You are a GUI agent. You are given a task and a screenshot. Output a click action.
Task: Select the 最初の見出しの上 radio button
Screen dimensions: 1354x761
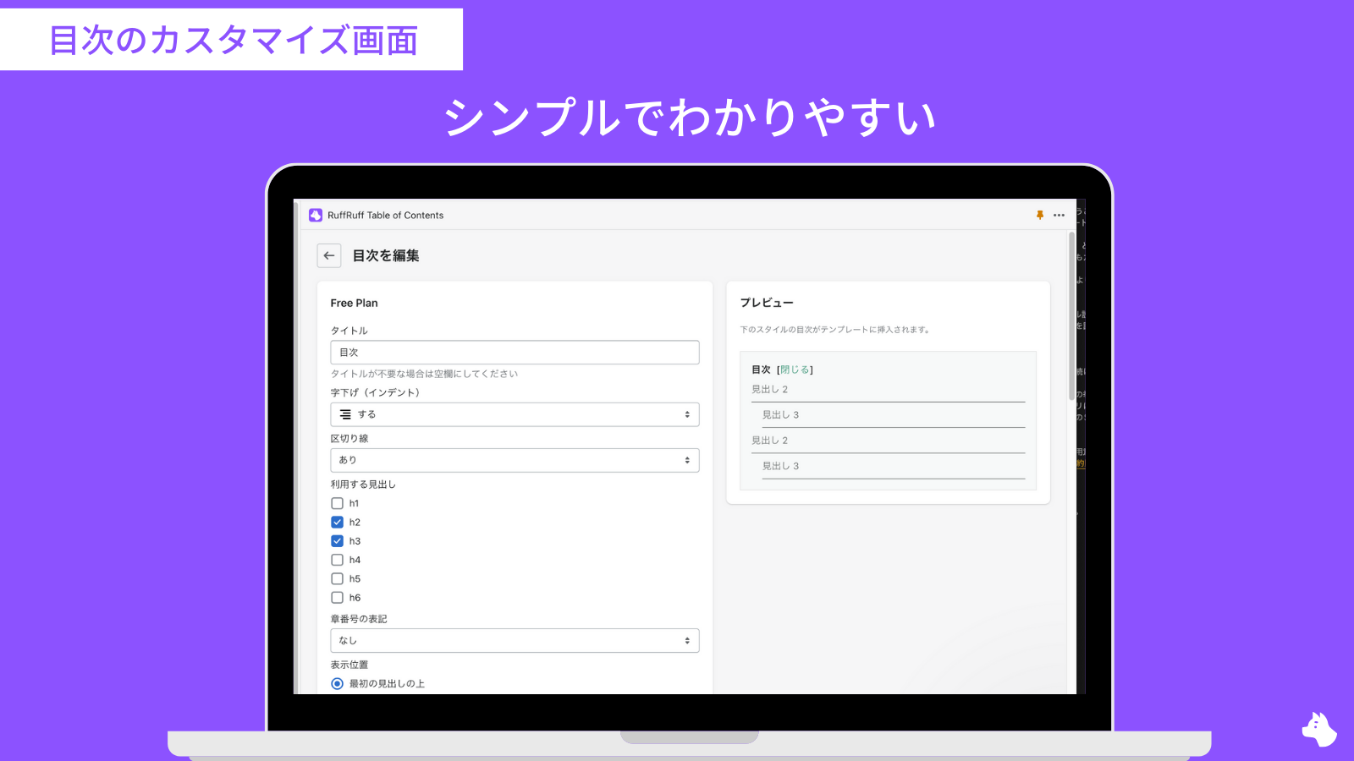pyautogui.click(x=337, y=684)
